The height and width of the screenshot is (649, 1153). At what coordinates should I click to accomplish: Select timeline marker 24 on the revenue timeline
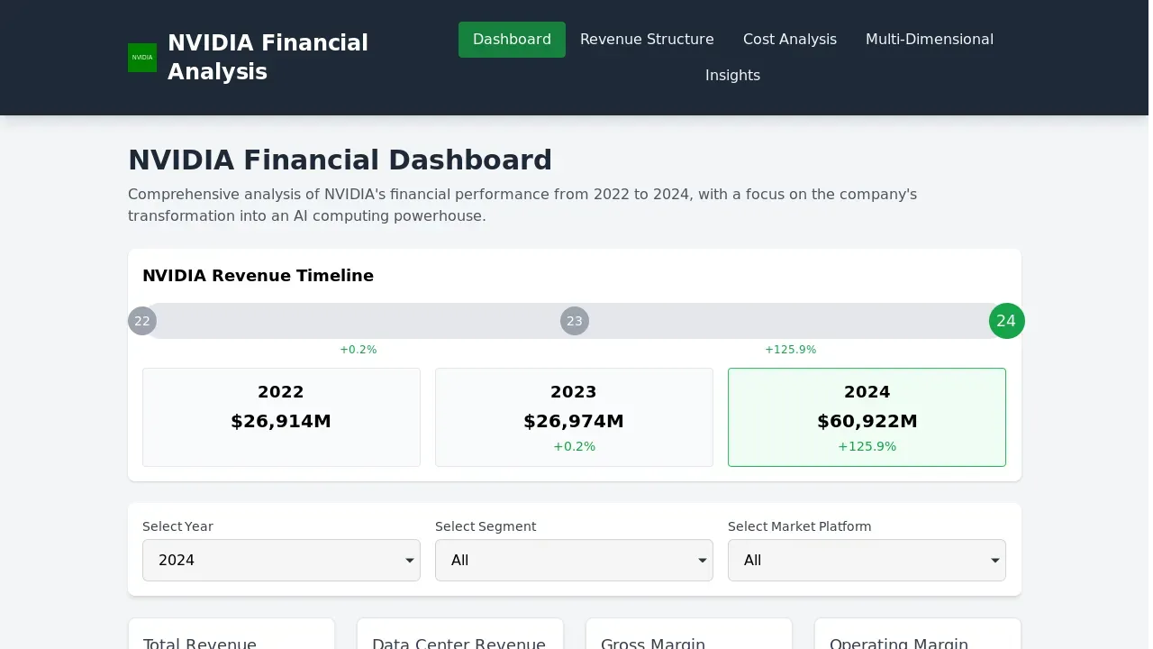click(1006, 320)
